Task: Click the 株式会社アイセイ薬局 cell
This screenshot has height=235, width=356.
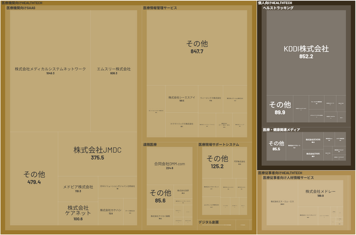Action: [160, 217]
